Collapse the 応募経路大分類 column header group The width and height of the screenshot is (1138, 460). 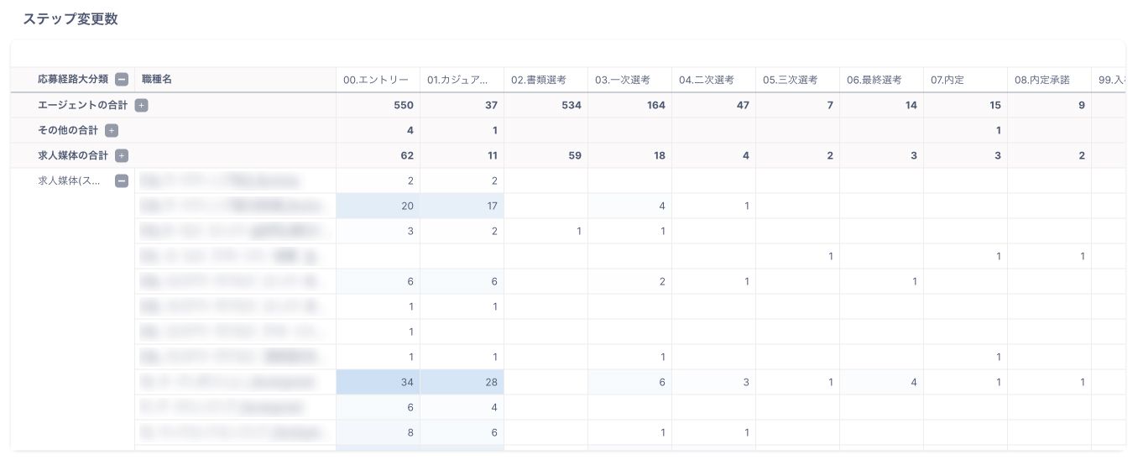pos(122,80)
